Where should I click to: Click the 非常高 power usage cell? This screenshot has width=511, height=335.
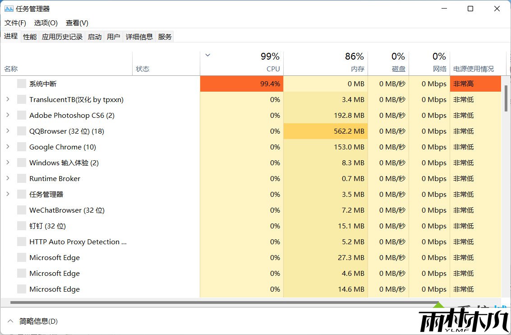click(475, 84)
